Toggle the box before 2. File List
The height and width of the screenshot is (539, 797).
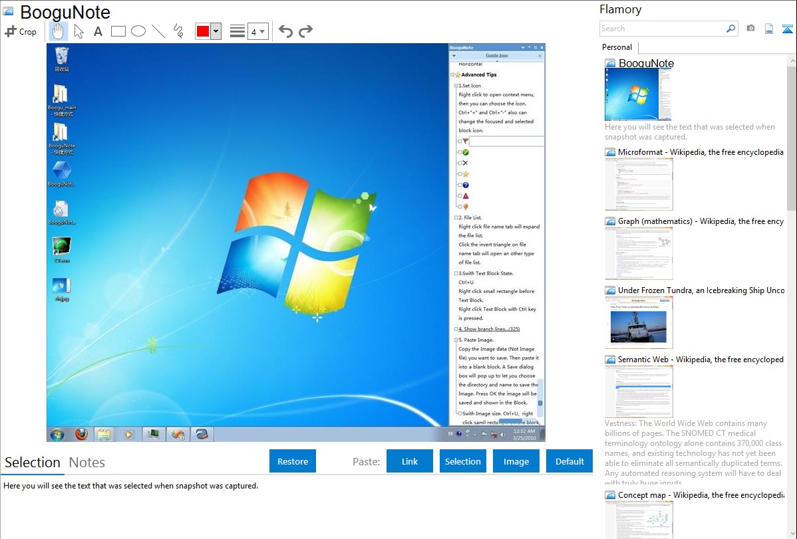[x=456, y=217]
